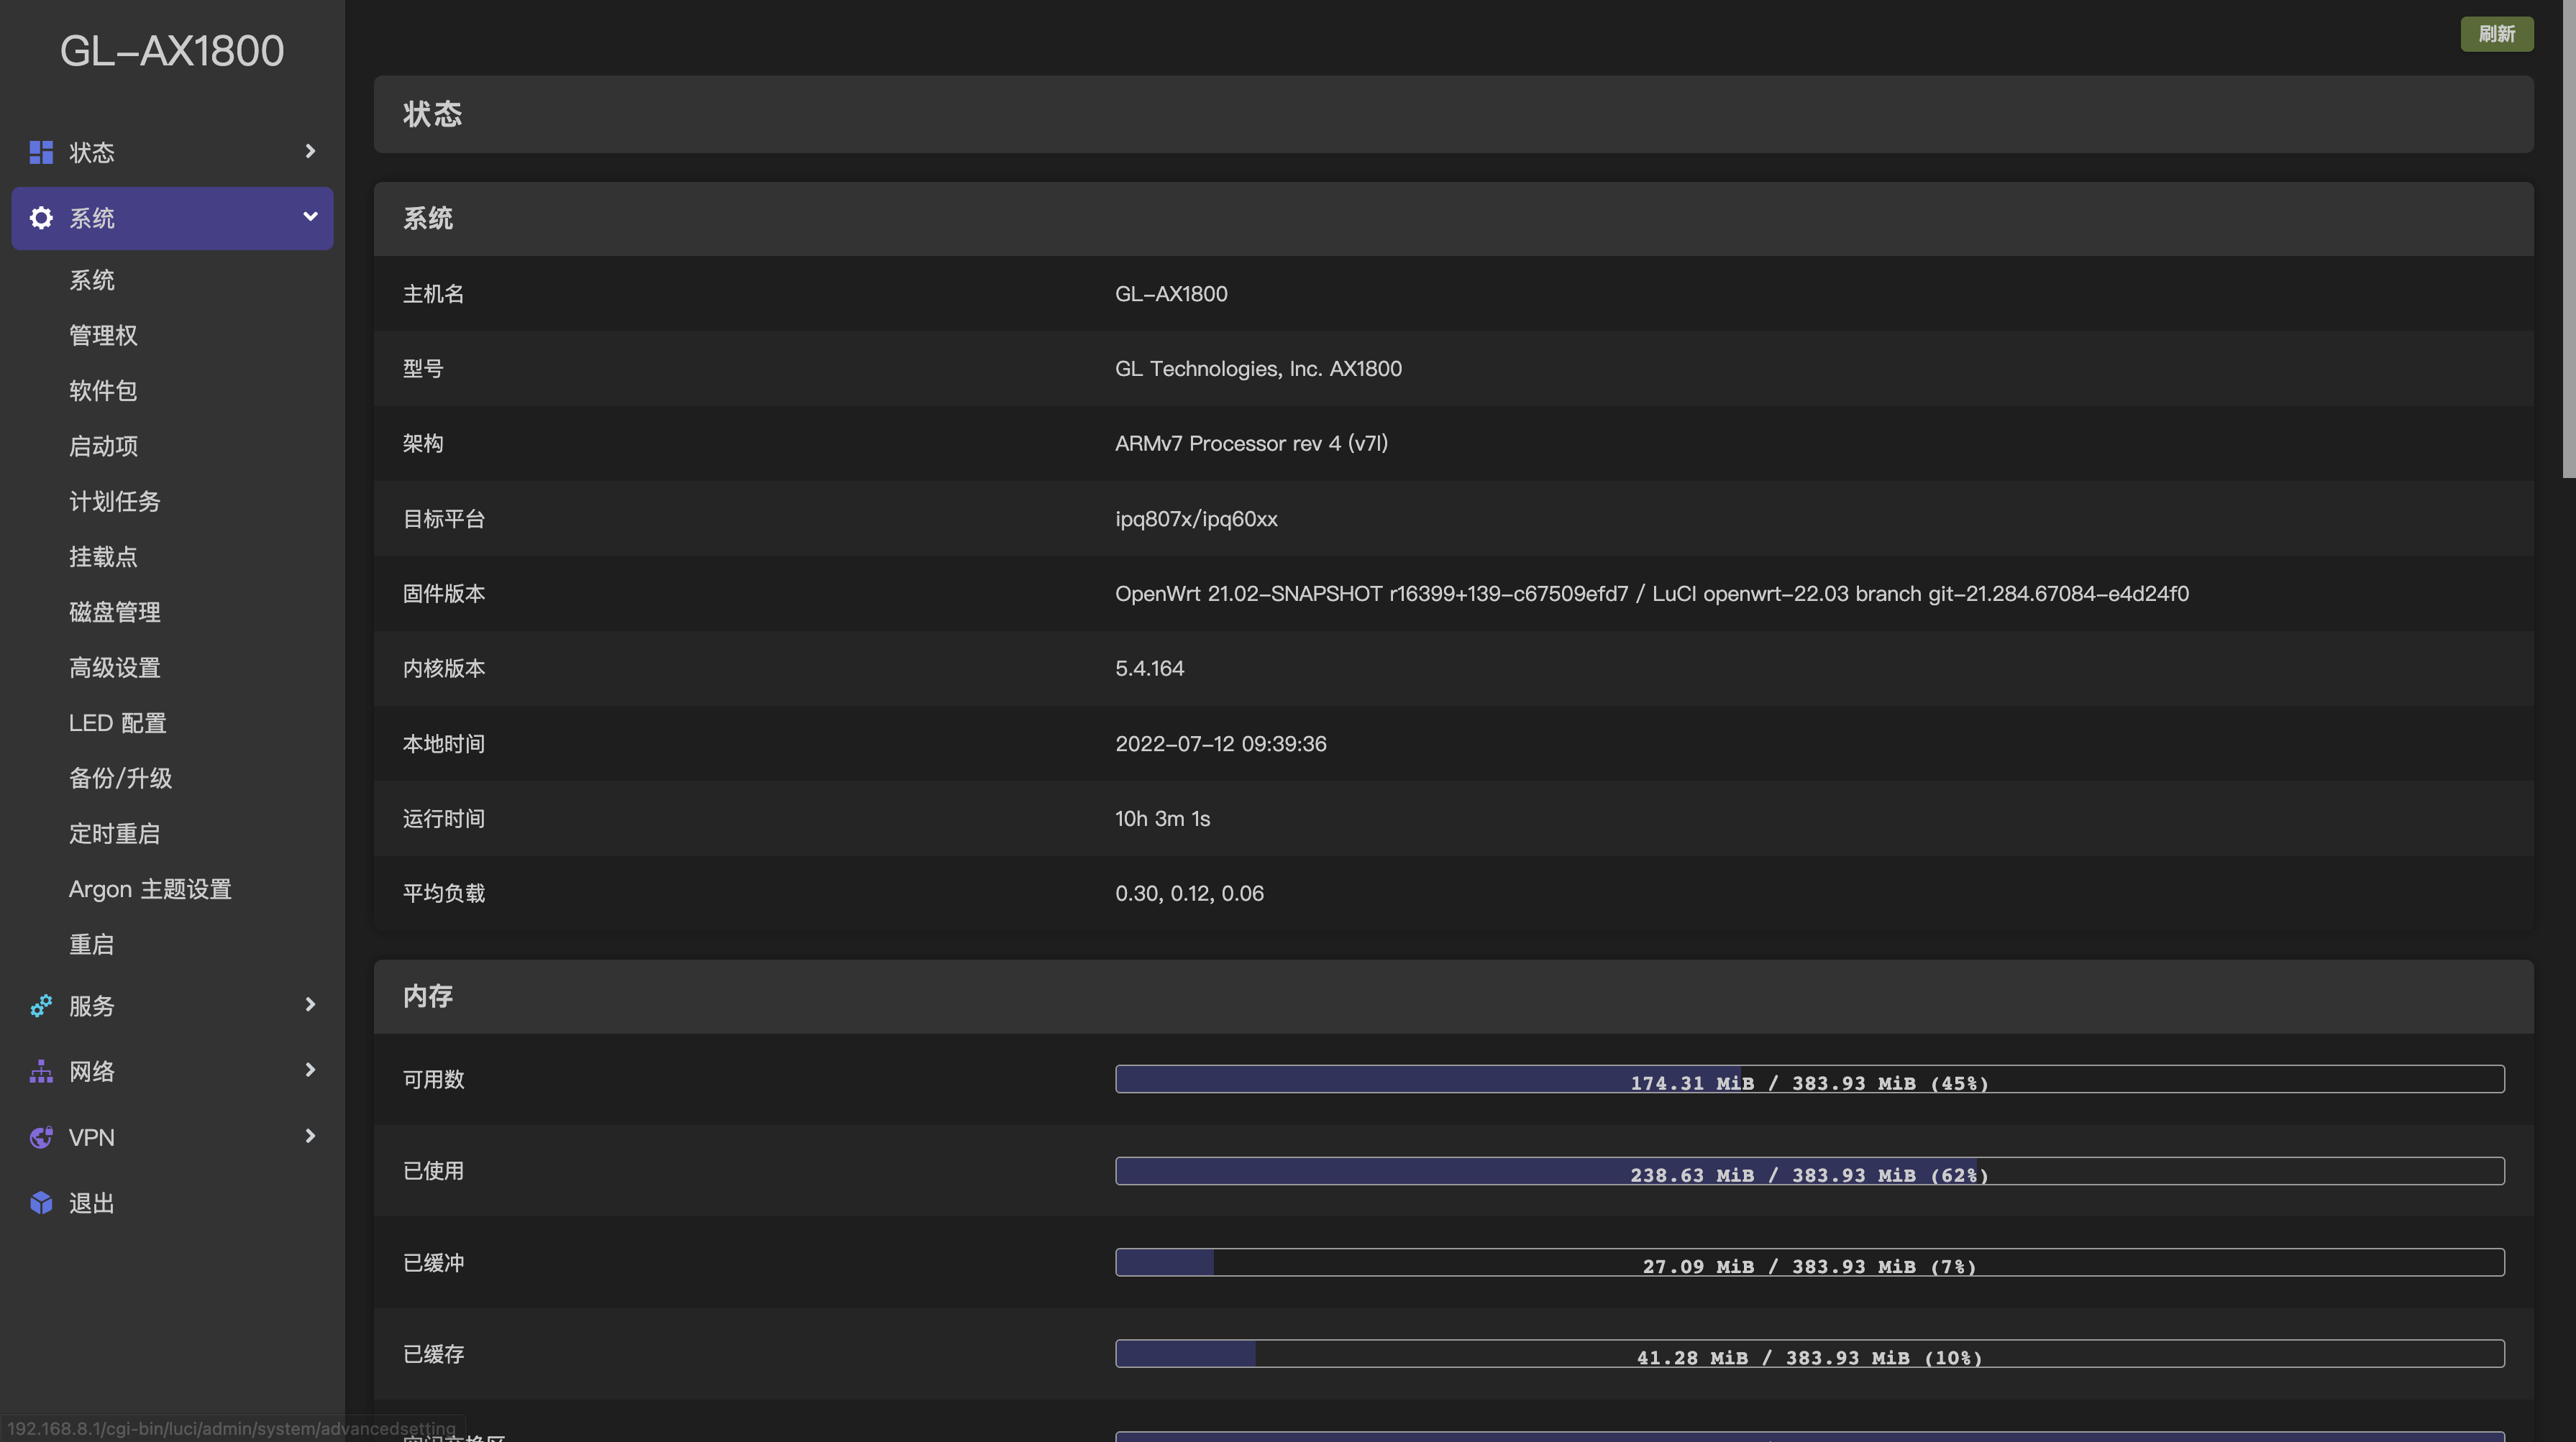This screenshot has width=2576, height=1442.
Task: Click the GL-AX1800 title link
Action: tap(172, 51)
